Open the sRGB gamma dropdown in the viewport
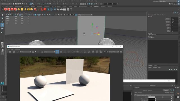Screen dimensions: 180x101 tap(85, 15)
